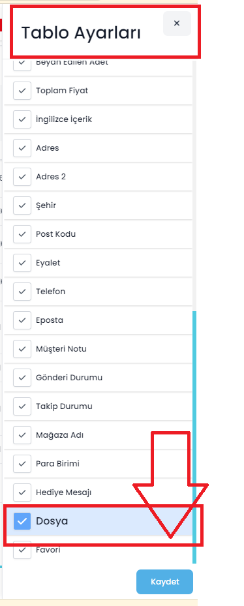This screenshot has height=606, width=244.
Task: Uncheck the Hediye Mesajı checkbox
Action: pos(22,492)
